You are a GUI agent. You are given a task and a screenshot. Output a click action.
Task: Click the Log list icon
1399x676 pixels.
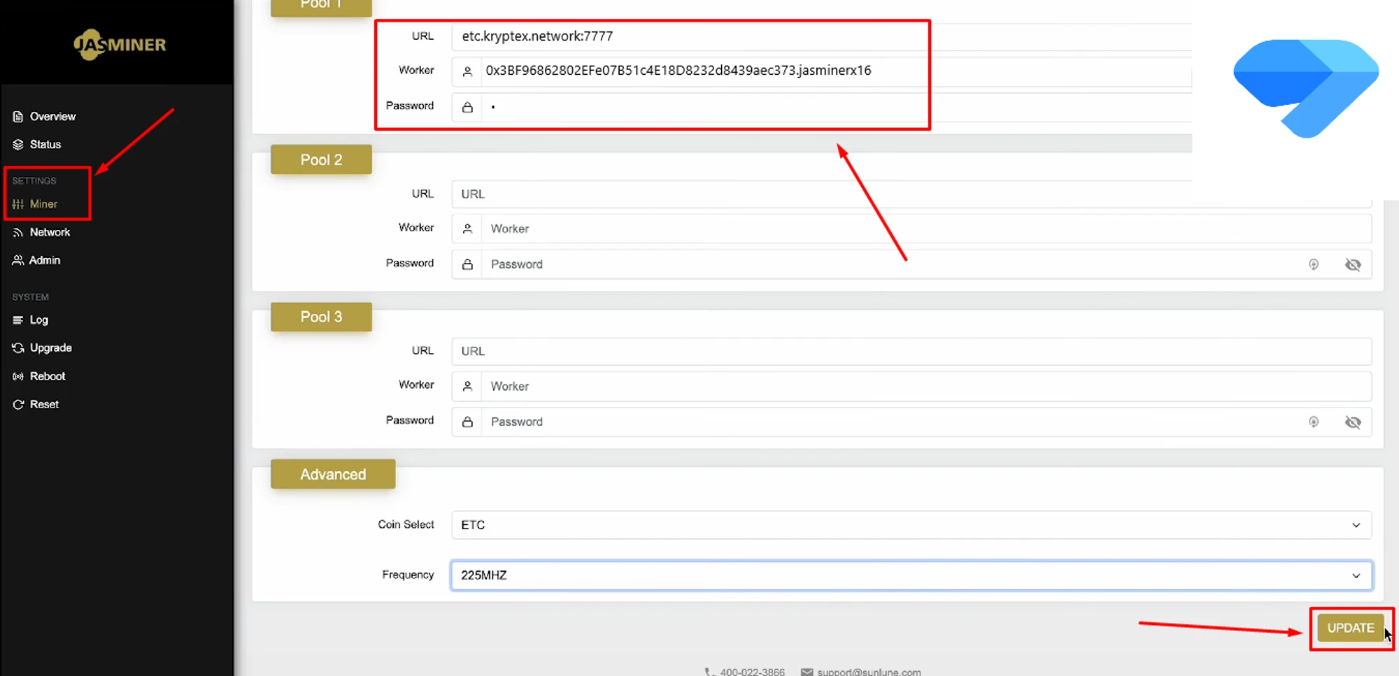click(x=18, y=320)
